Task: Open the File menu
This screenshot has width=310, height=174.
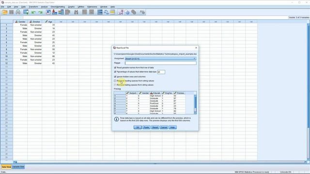Action: coord(2,7)
